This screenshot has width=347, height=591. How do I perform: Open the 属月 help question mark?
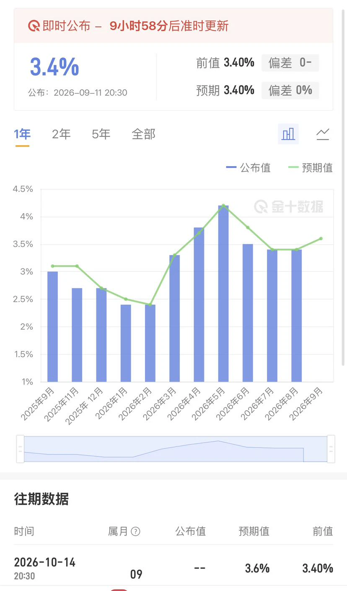(135, 531)
